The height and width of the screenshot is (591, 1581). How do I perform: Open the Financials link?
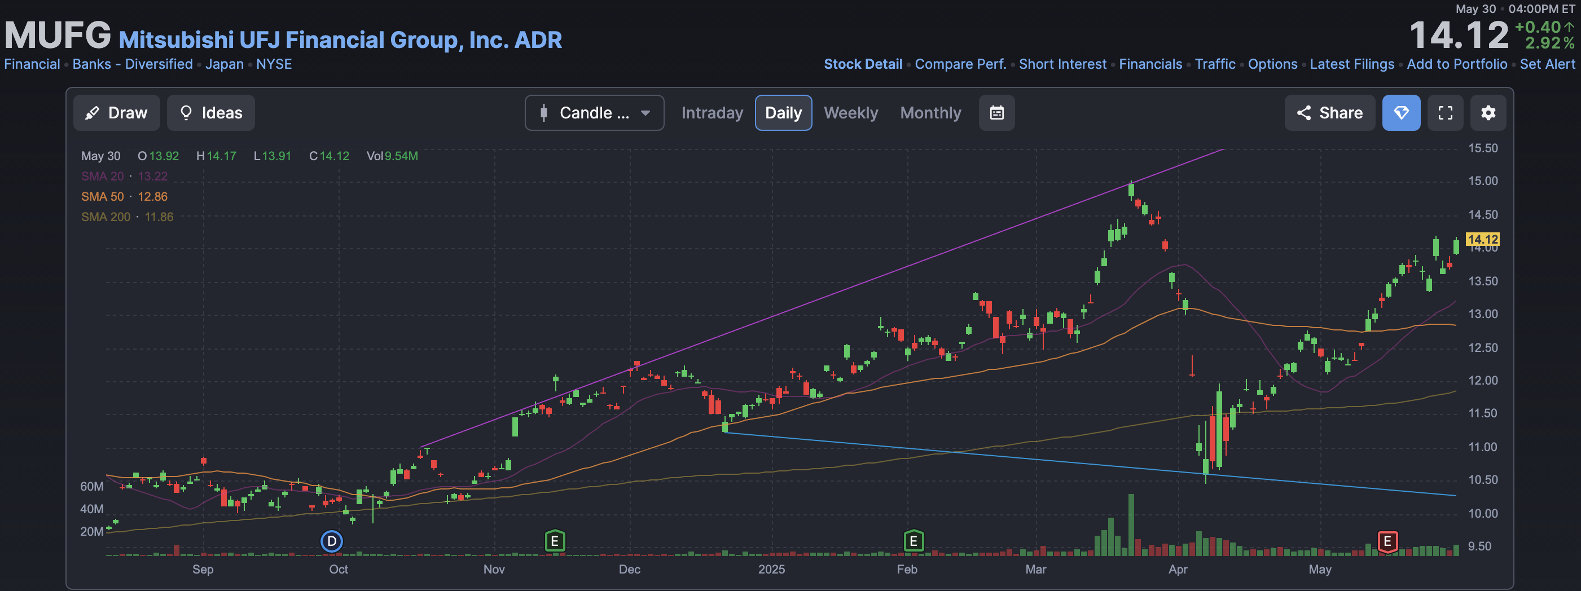pyautogui.click(x=1150, y=64)
